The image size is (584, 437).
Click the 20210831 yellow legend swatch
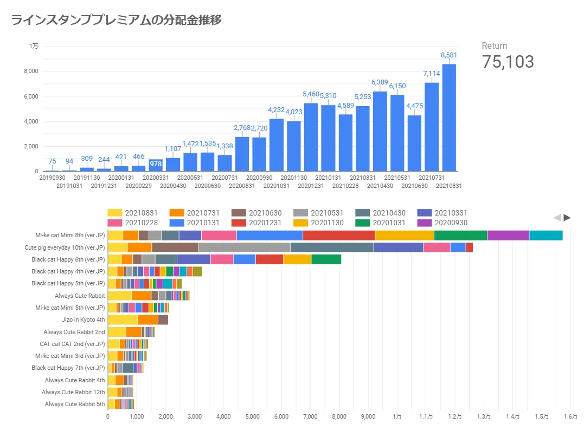[115, 213]
